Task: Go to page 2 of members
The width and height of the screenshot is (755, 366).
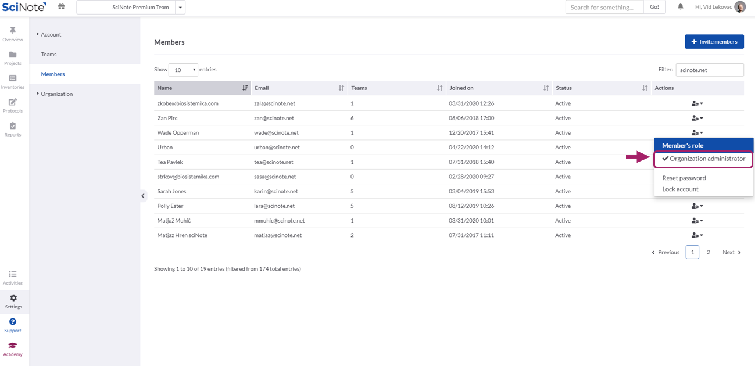Action: (x=709, y=252)
